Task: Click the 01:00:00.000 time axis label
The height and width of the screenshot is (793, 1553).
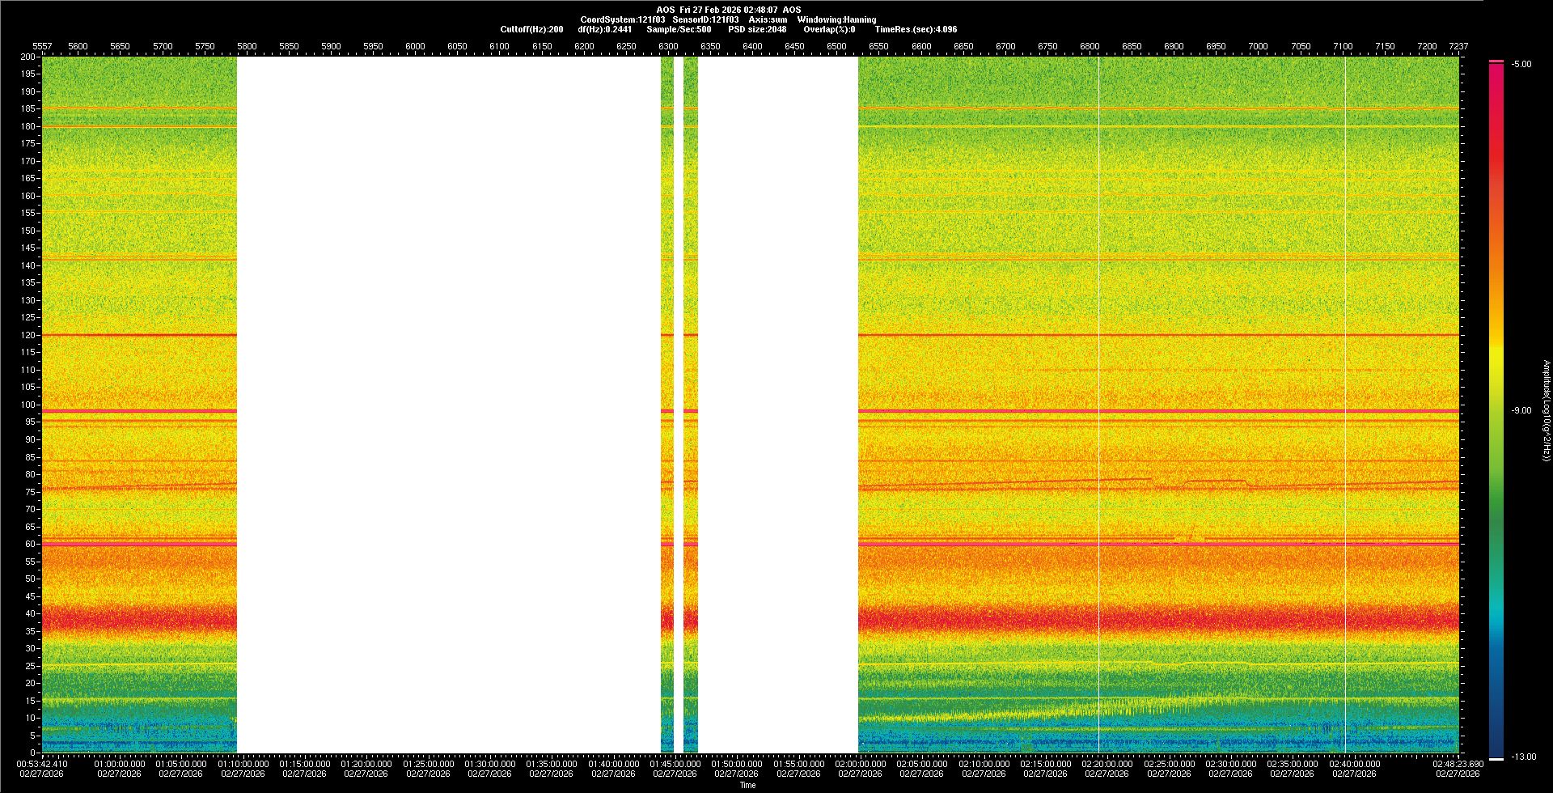Action: (x=120, y=763)
